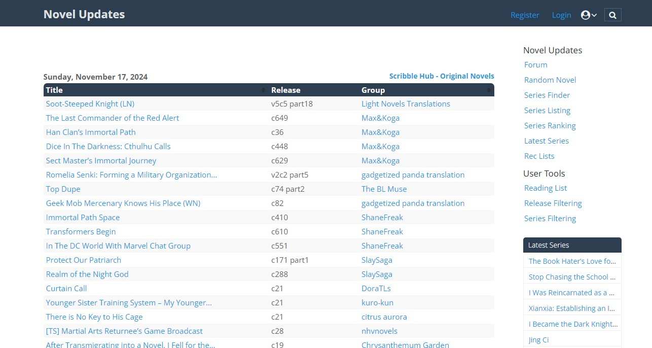Open Han Clan's Immortal Path title

tap(91, 132)
